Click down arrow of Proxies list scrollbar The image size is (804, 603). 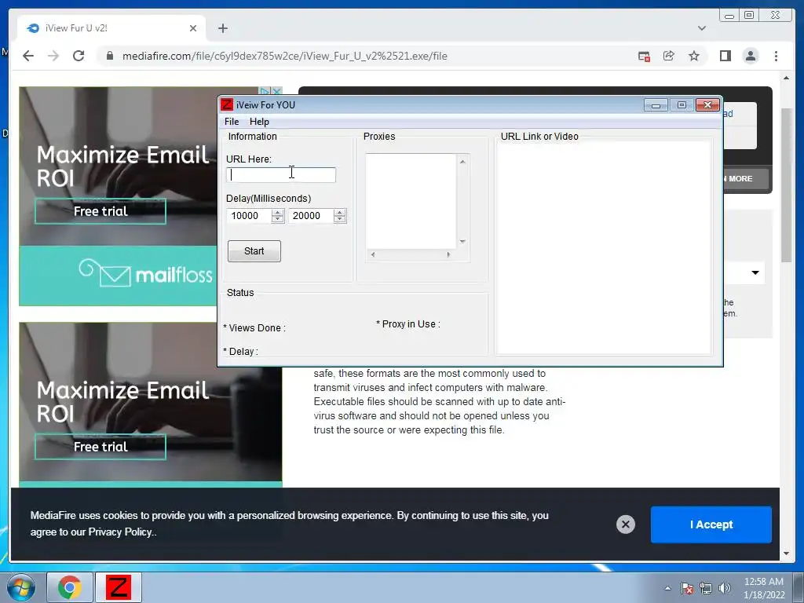click(x=462, y=242)
